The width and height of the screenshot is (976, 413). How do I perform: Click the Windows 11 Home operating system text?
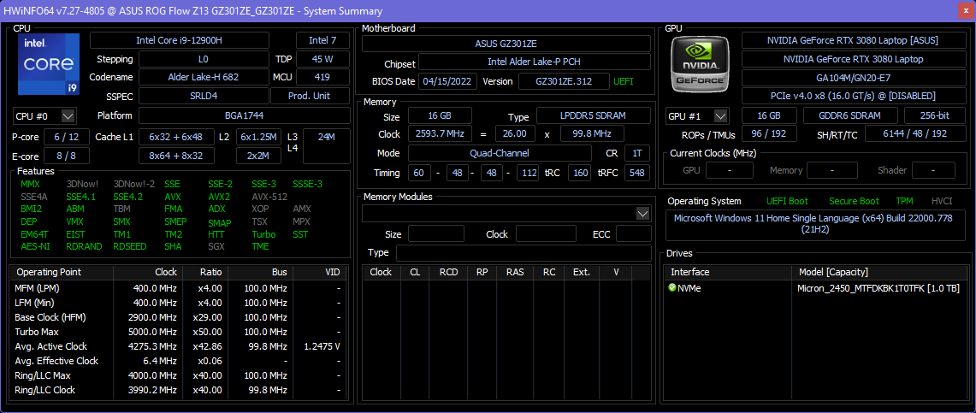click(x=815, y=224)
